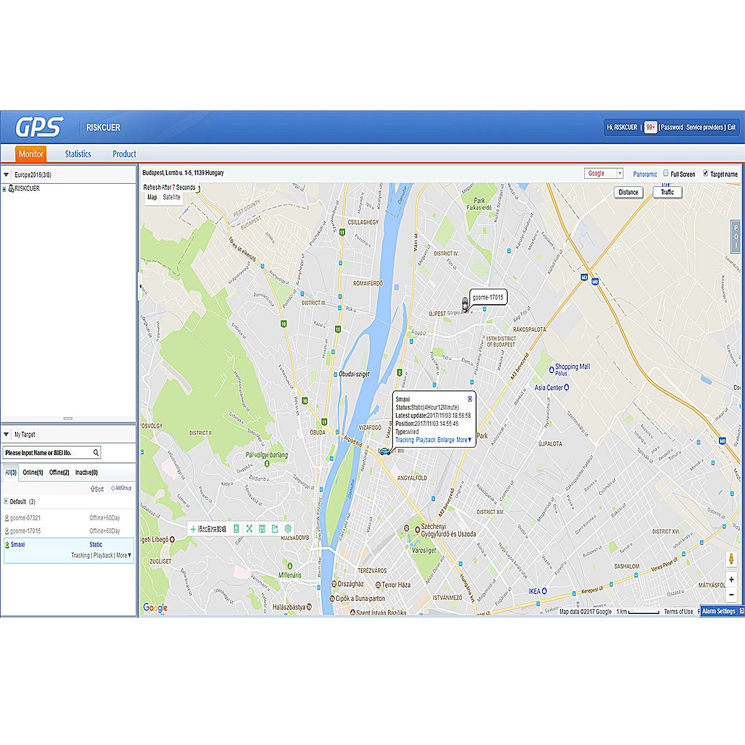
Task: Click Enlarge link in Smaxi map popup
Action: click(x=446, y=440)
